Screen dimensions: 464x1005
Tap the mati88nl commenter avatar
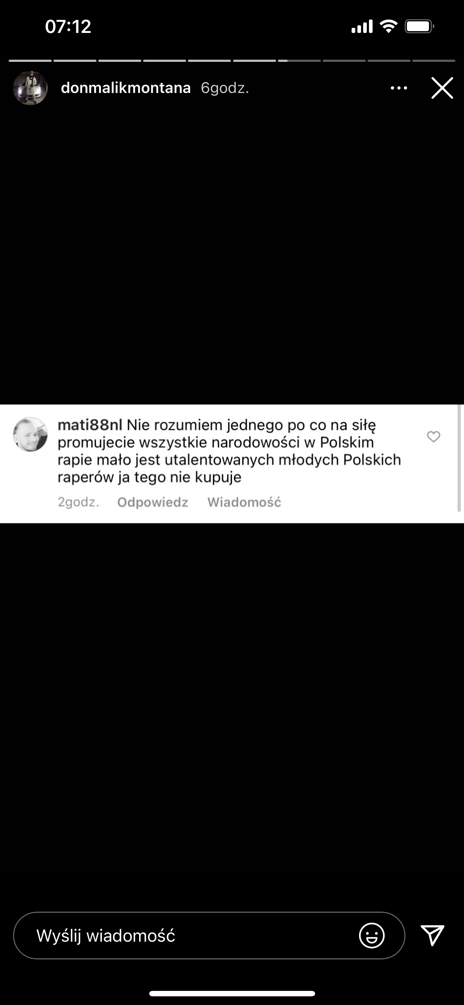point(30,434)
